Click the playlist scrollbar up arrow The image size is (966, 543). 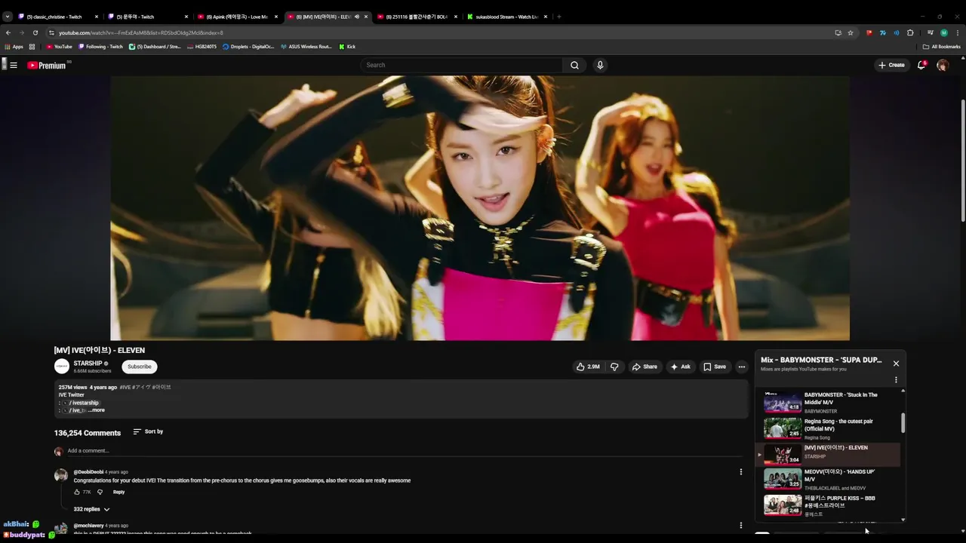pos(903,391)
